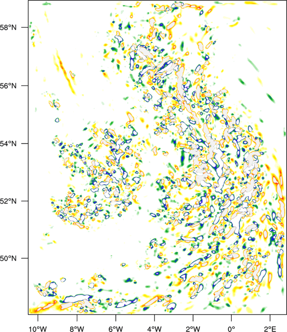
Task: Click the 58°N latitude axis label
Action: (8, 27)
